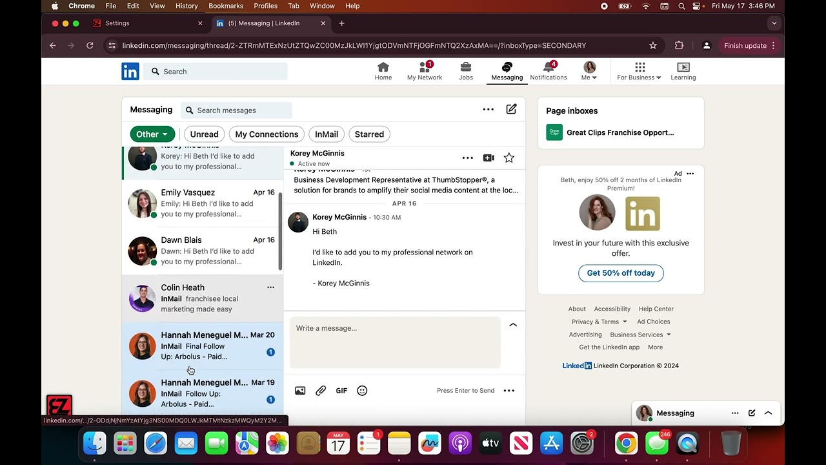Open the Other inbox dropdown

click(152, 134)
